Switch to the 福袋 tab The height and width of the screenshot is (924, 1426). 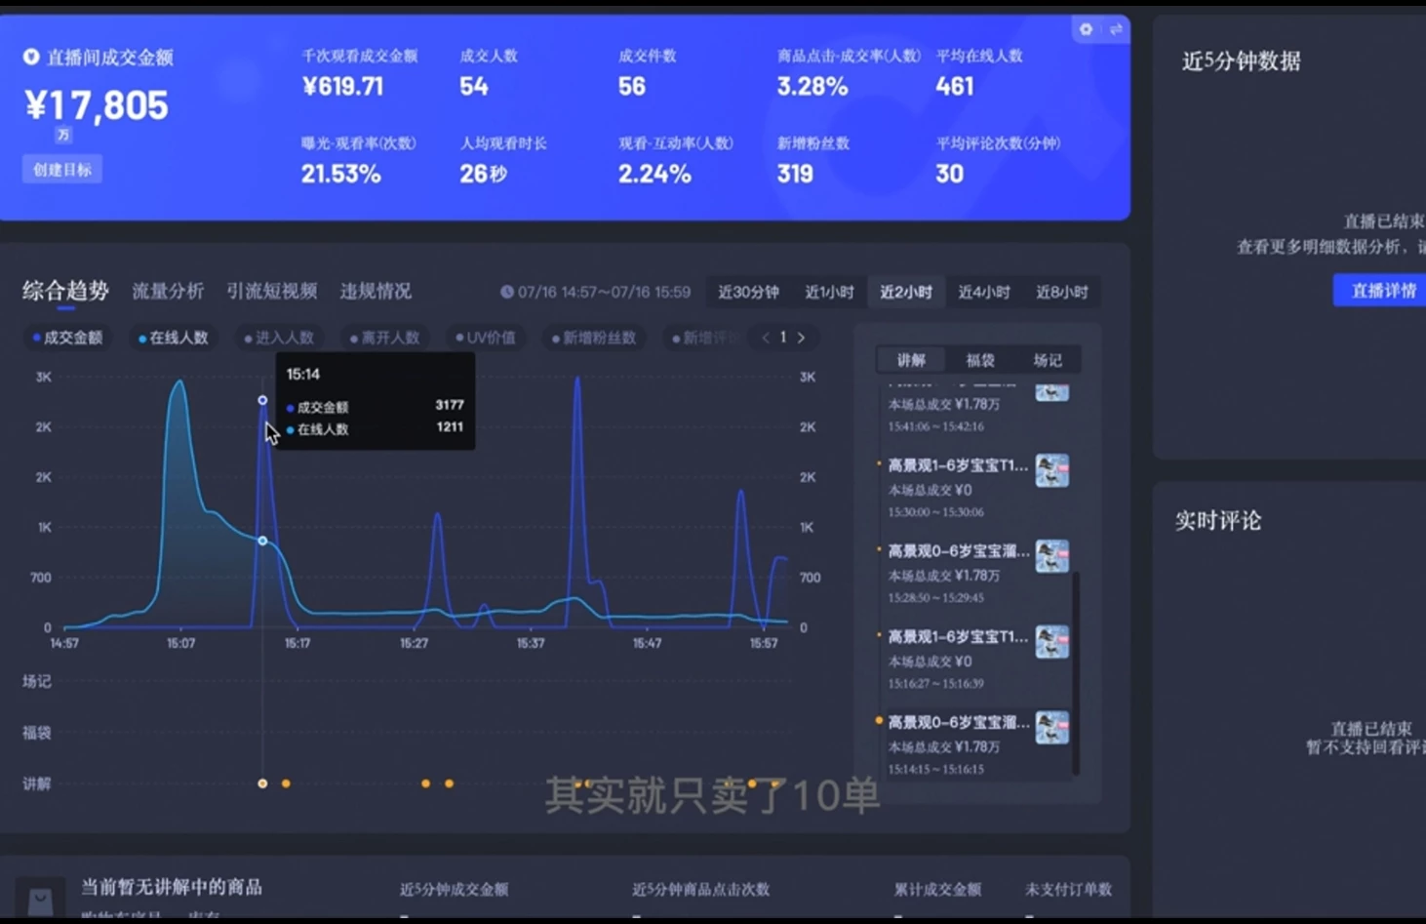tap(979, 359)
